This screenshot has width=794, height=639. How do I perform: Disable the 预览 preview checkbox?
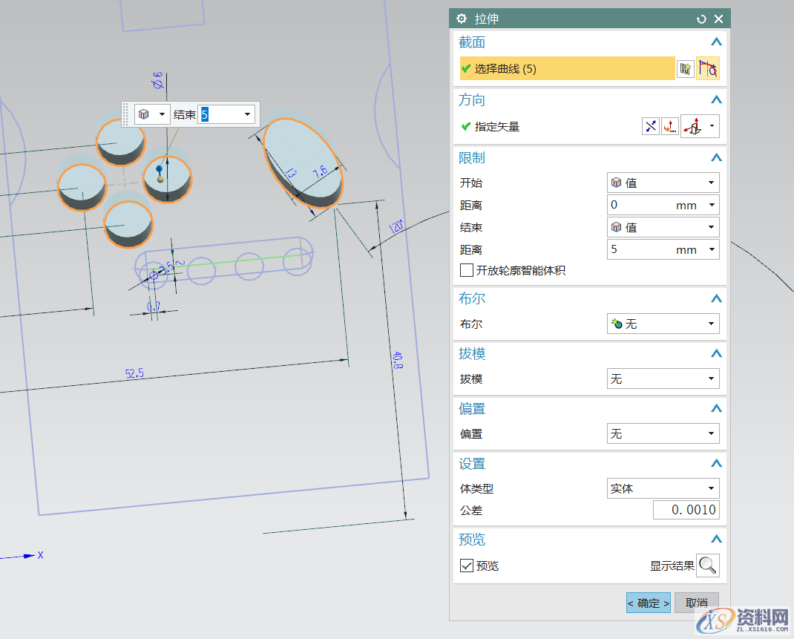point(467,565)
